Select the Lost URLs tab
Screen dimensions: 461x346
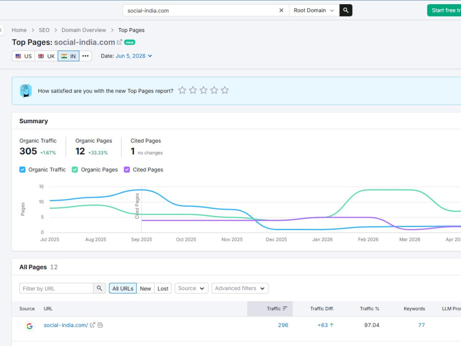click(x=163, y=288)
